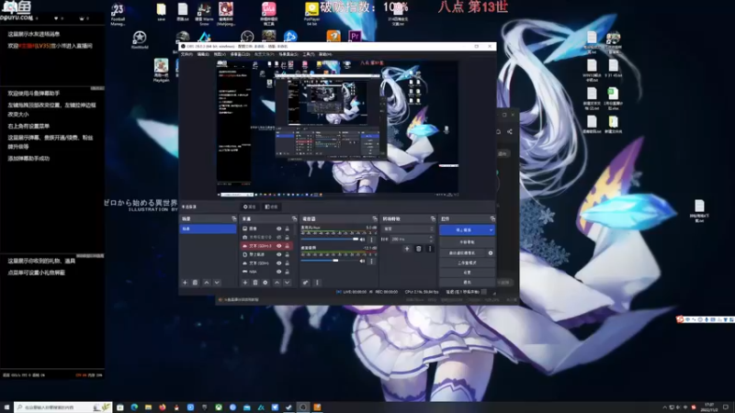Viewport: 735px width, 413px height.
Task: Open 停靠窗口(D) menu in OBS
Action: pos(240,54)
